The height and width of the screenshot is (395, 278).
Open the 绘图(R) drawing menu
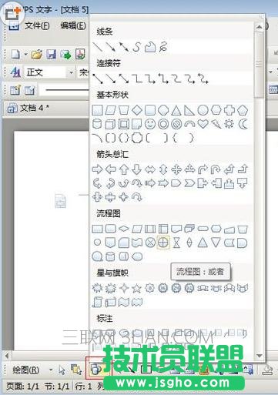pyautogui.click(x=25, y=370)
